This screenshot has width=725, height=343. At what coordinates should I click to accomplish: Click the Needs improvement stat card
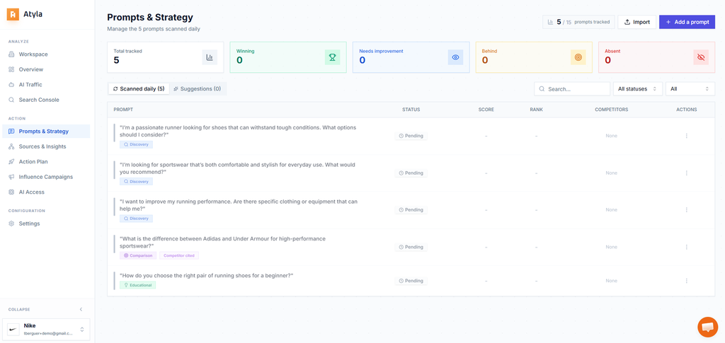[411, 57]
